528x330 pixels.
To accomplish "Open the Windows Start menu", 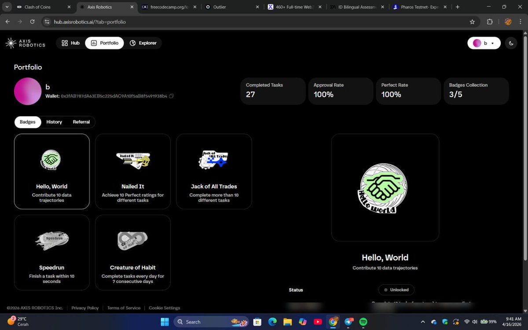I will pos(165,322).
